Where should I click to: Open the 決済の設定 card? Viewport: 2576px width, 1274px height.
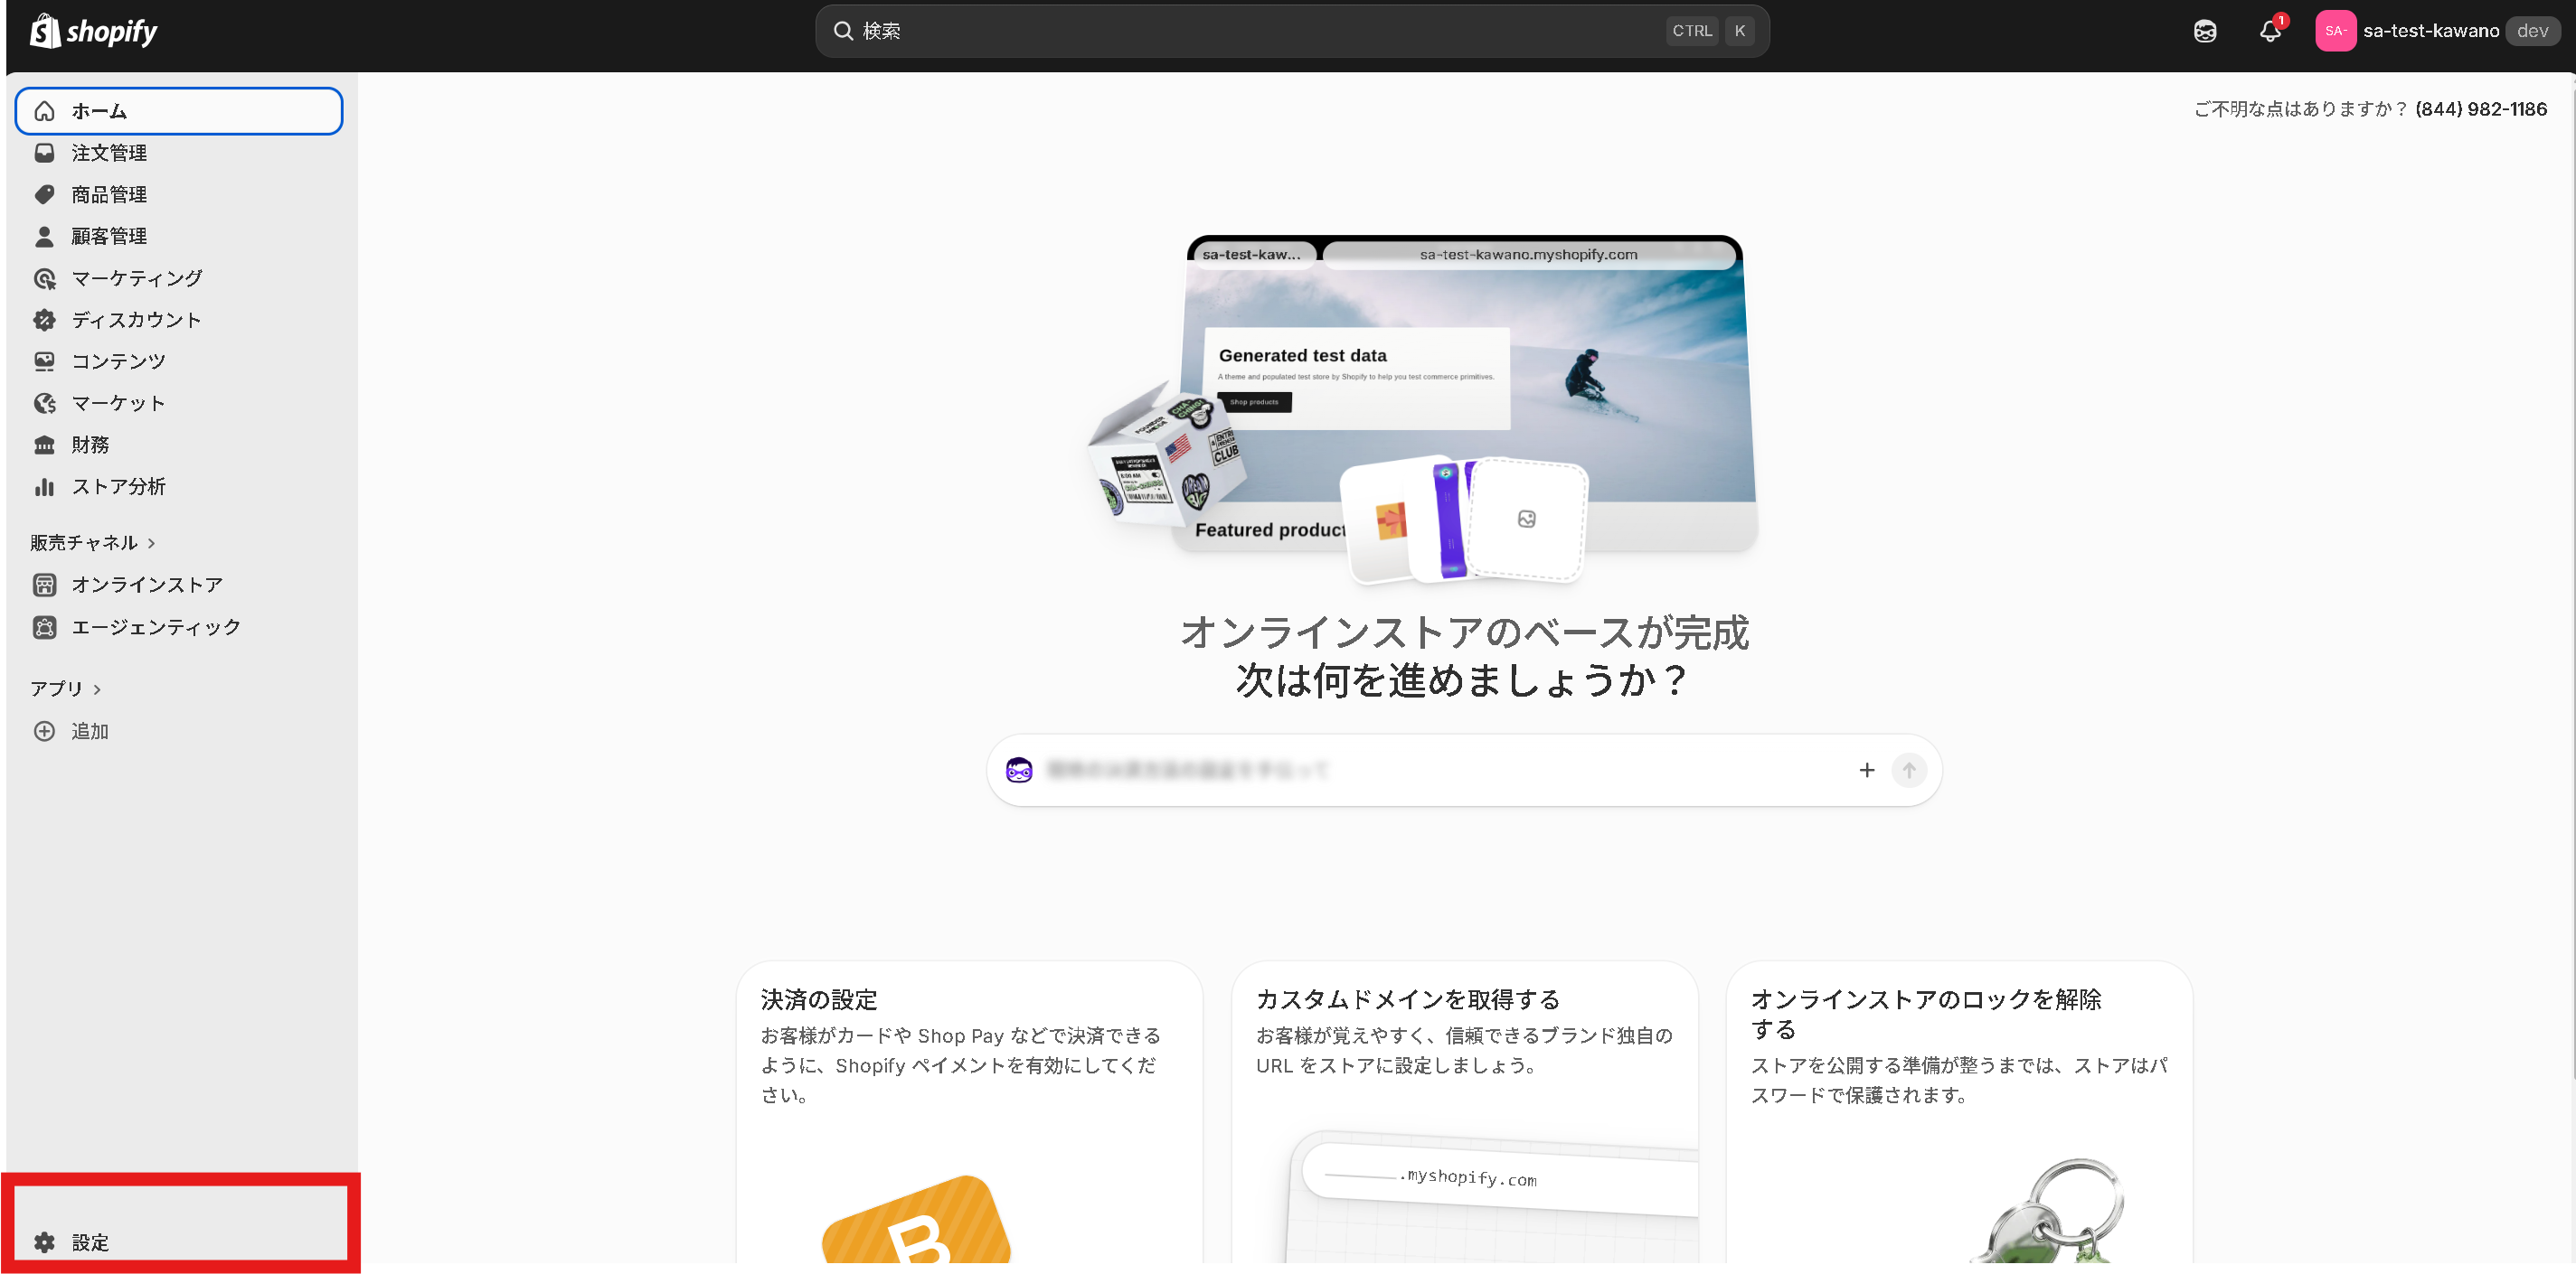click(x=969, y=1114)
